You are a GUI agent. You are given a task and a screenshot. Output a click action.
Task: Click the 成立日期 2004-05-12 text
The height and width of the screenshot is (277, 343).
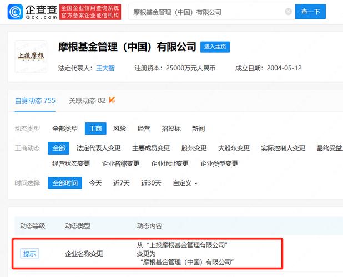(269, 68)
